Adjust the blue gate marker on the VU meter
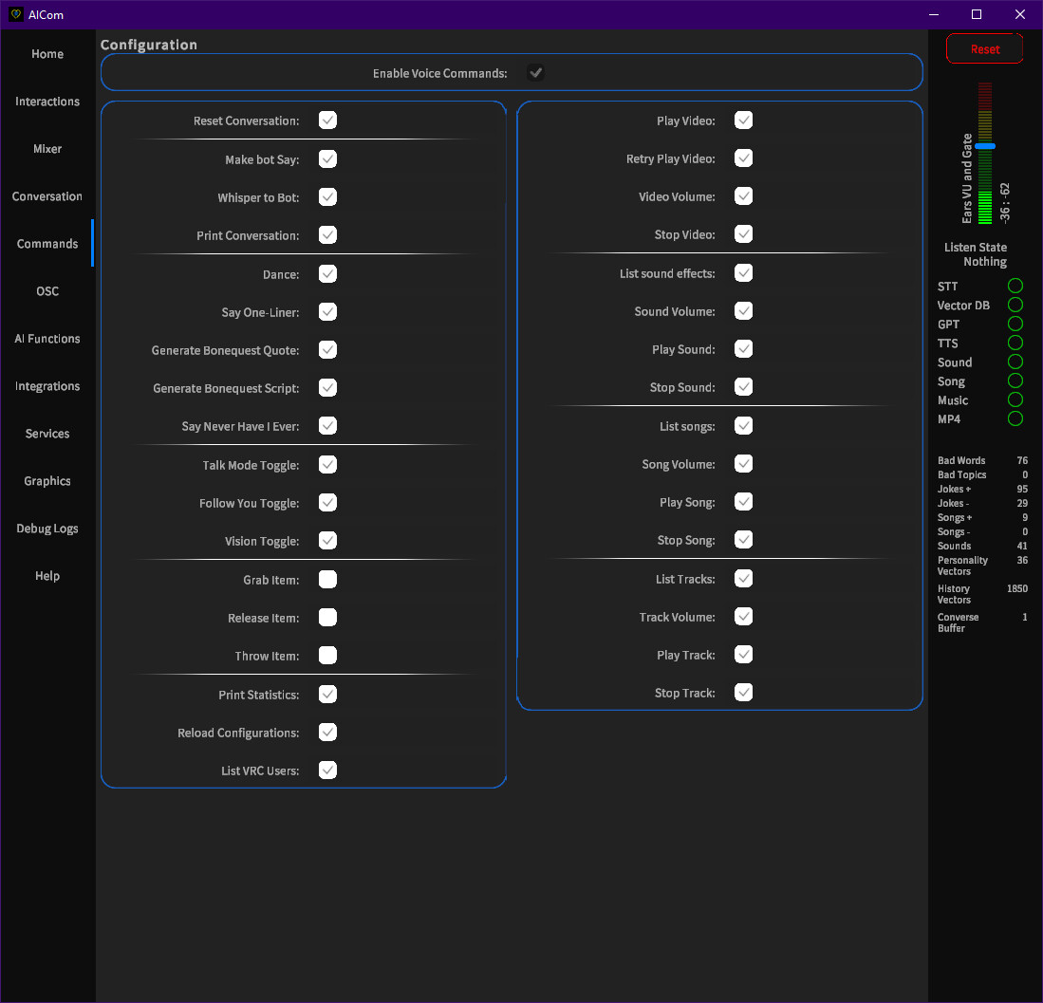 tap(985, 146)
